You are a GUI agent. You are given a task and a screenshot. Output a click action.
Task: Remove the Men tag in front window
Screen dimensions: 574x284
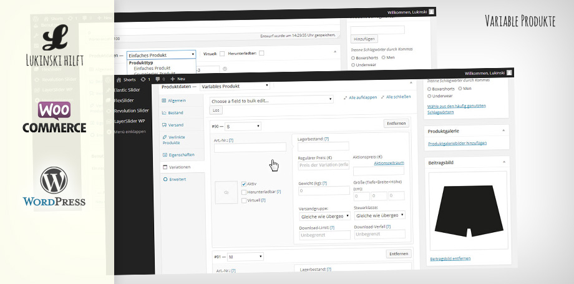[x=460, y=88]
